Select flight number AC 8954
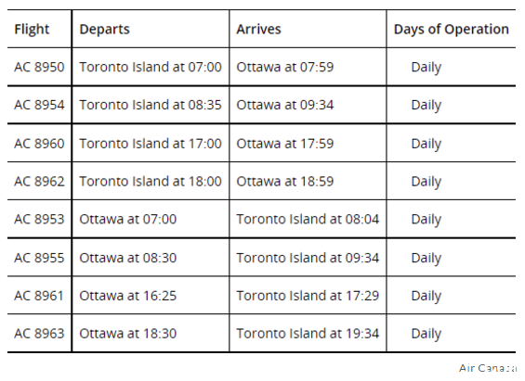Viewport: 525px width, 381px height. (x=39, y=105)
